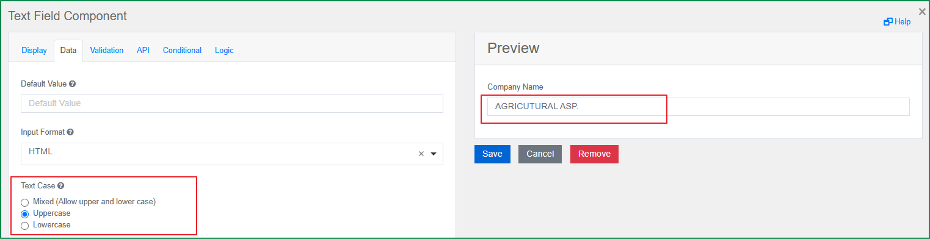This screenshot has width=930, height=239.
Task: Click the Text Case help icon
Action: coord(60,186)
